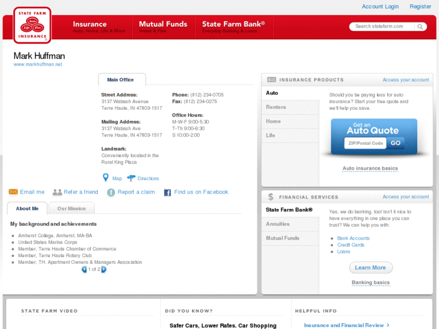Open the www.markhuffman.net link

coord(38,64)
